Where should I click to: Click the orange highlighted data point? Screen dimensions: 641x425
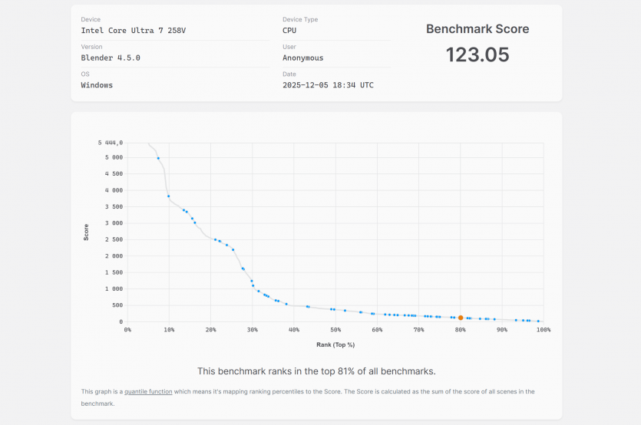[x=461, y=318]
